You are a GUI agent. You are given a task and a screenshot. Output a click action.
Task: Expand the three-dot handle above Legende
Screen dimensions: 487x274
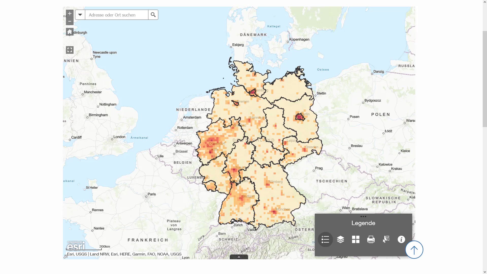point(363,216)
